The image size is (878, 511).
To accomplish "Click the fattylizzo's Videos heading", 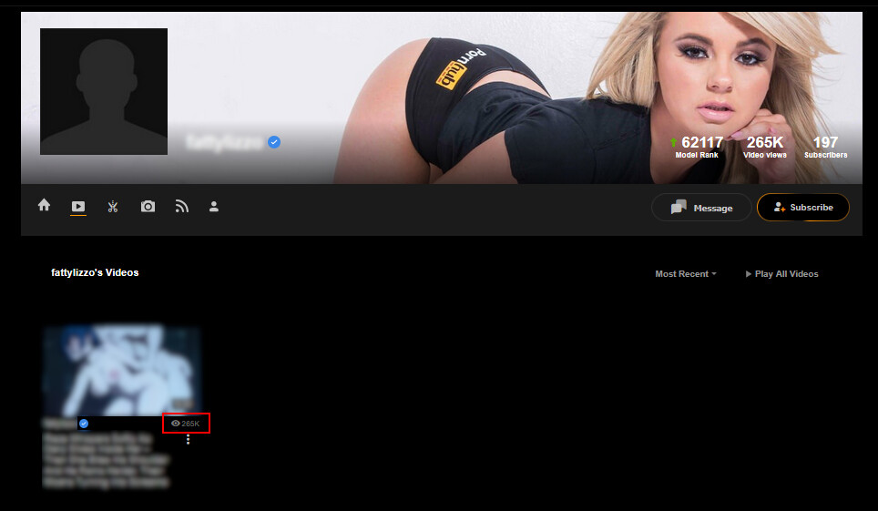I will coord(95,273).
